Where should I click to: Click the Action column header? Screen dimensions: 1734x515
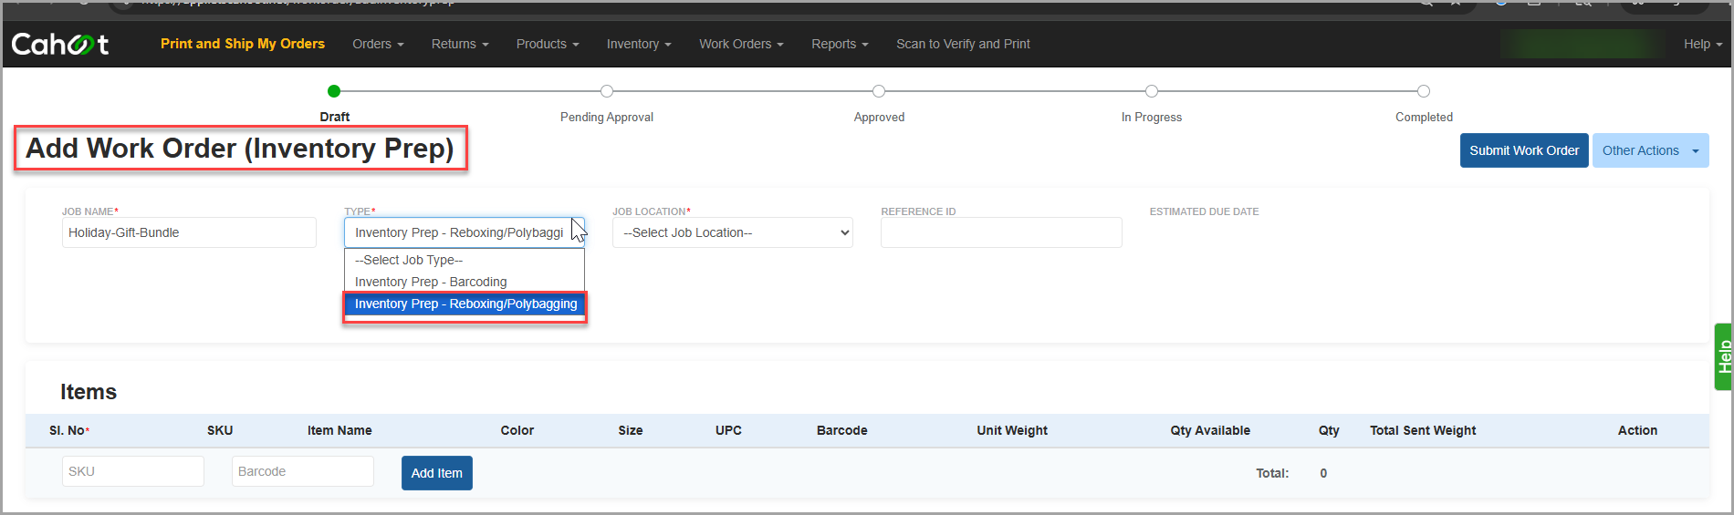coord(1637,430)
